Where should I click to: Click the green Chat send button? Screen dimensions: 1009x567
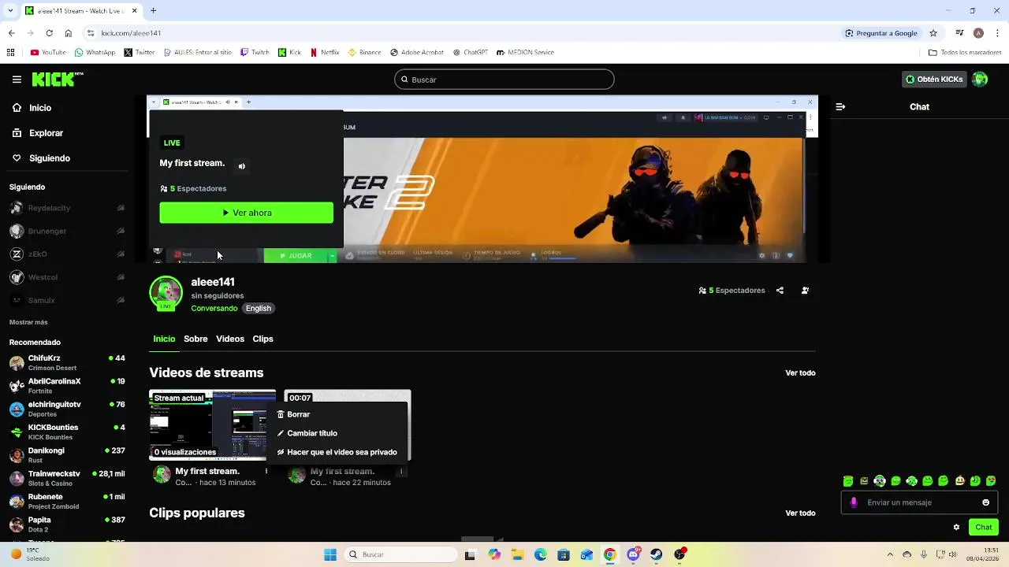point(984,528)
